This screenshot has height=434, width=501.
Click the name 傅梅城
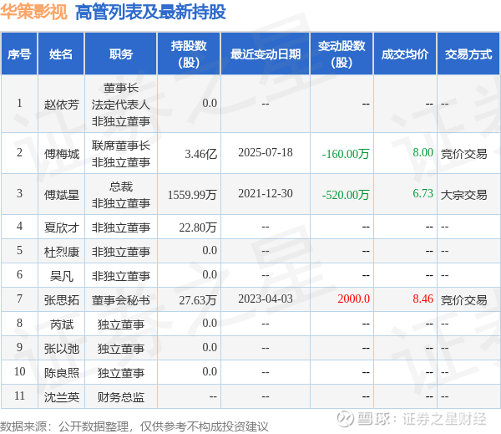click(61, 154)
